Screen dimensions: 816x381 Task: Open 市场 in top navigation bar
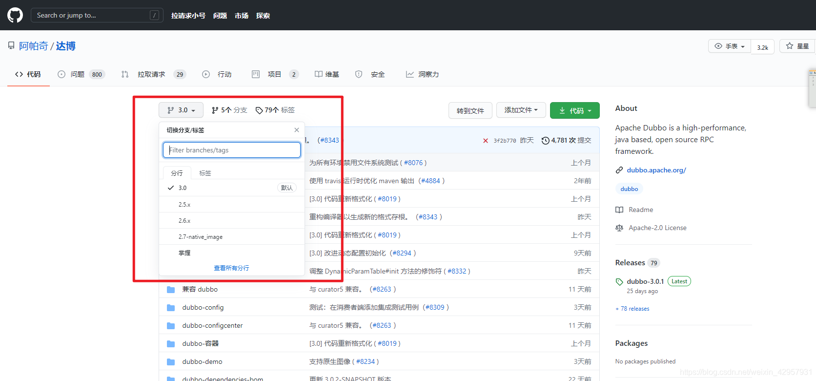pos(242,16)
